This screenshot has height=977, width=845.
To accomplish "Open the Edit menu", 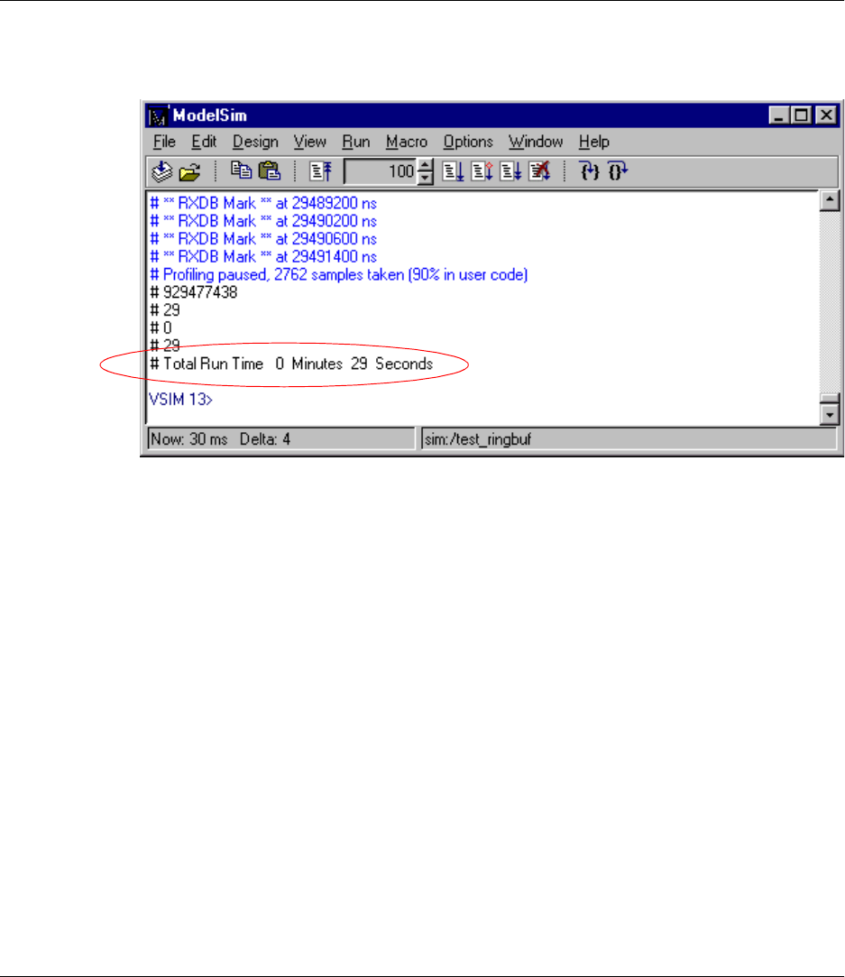I will (x=204, y=142).
